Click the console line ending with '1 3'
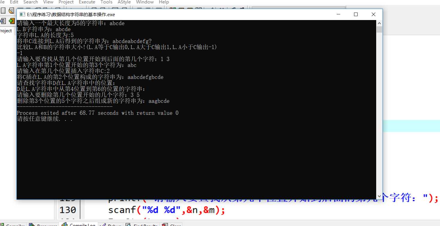The image size is (440, 226). click(93, 59)
